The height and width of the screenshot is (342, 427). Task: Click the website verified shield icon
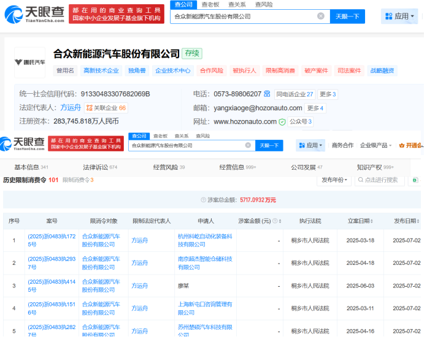point(282,122)
